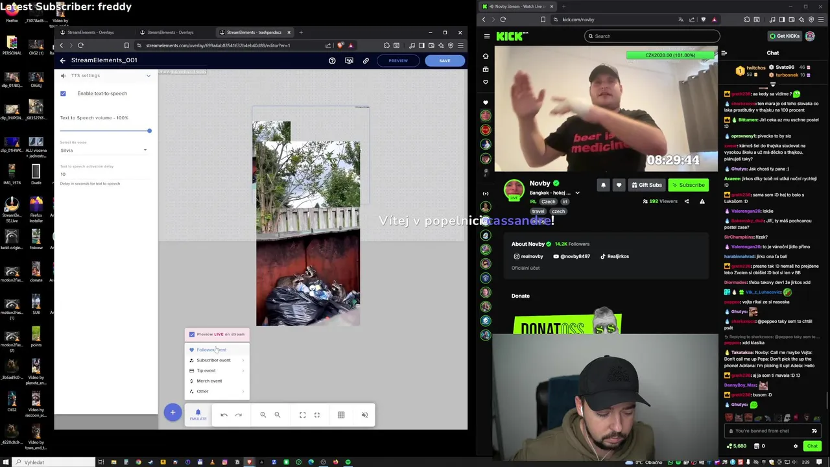Adjust the Text to Speech volume slider
Screen dimensions: 830x467
105,131
